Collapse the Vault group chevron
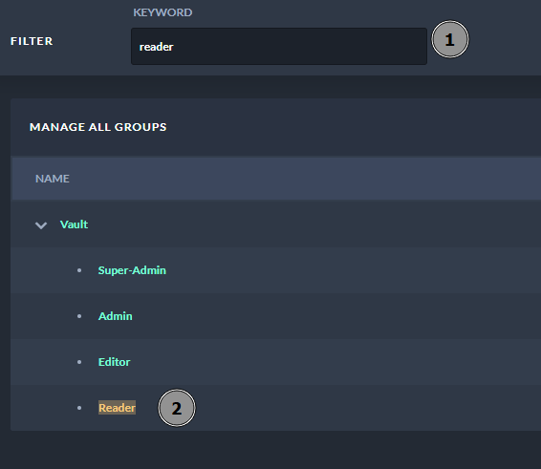This screenshot has height=469, width=541. tap(41, 225)
